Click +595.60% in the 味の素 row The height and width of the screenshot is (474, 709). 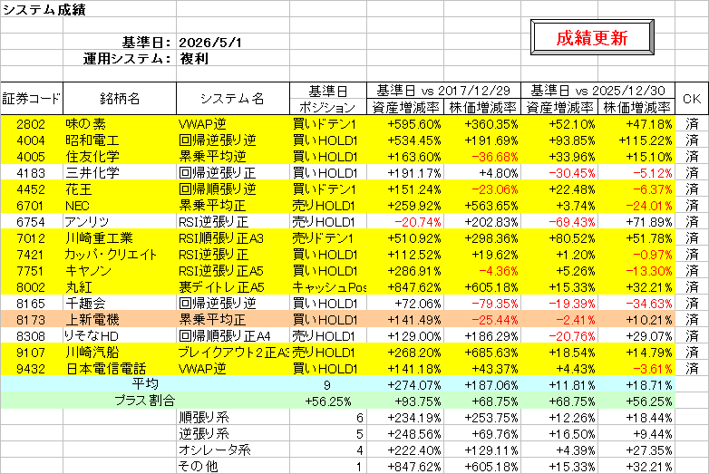[414, 124]
